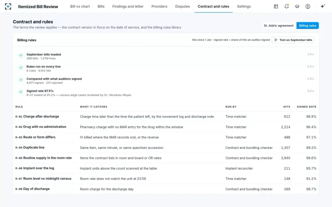Open rule R-04 Duplicate line

30,148
